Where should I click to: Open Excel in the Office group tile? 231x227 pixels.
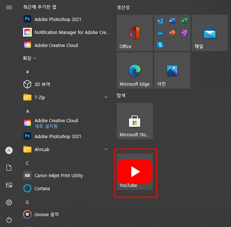(184, 21)
